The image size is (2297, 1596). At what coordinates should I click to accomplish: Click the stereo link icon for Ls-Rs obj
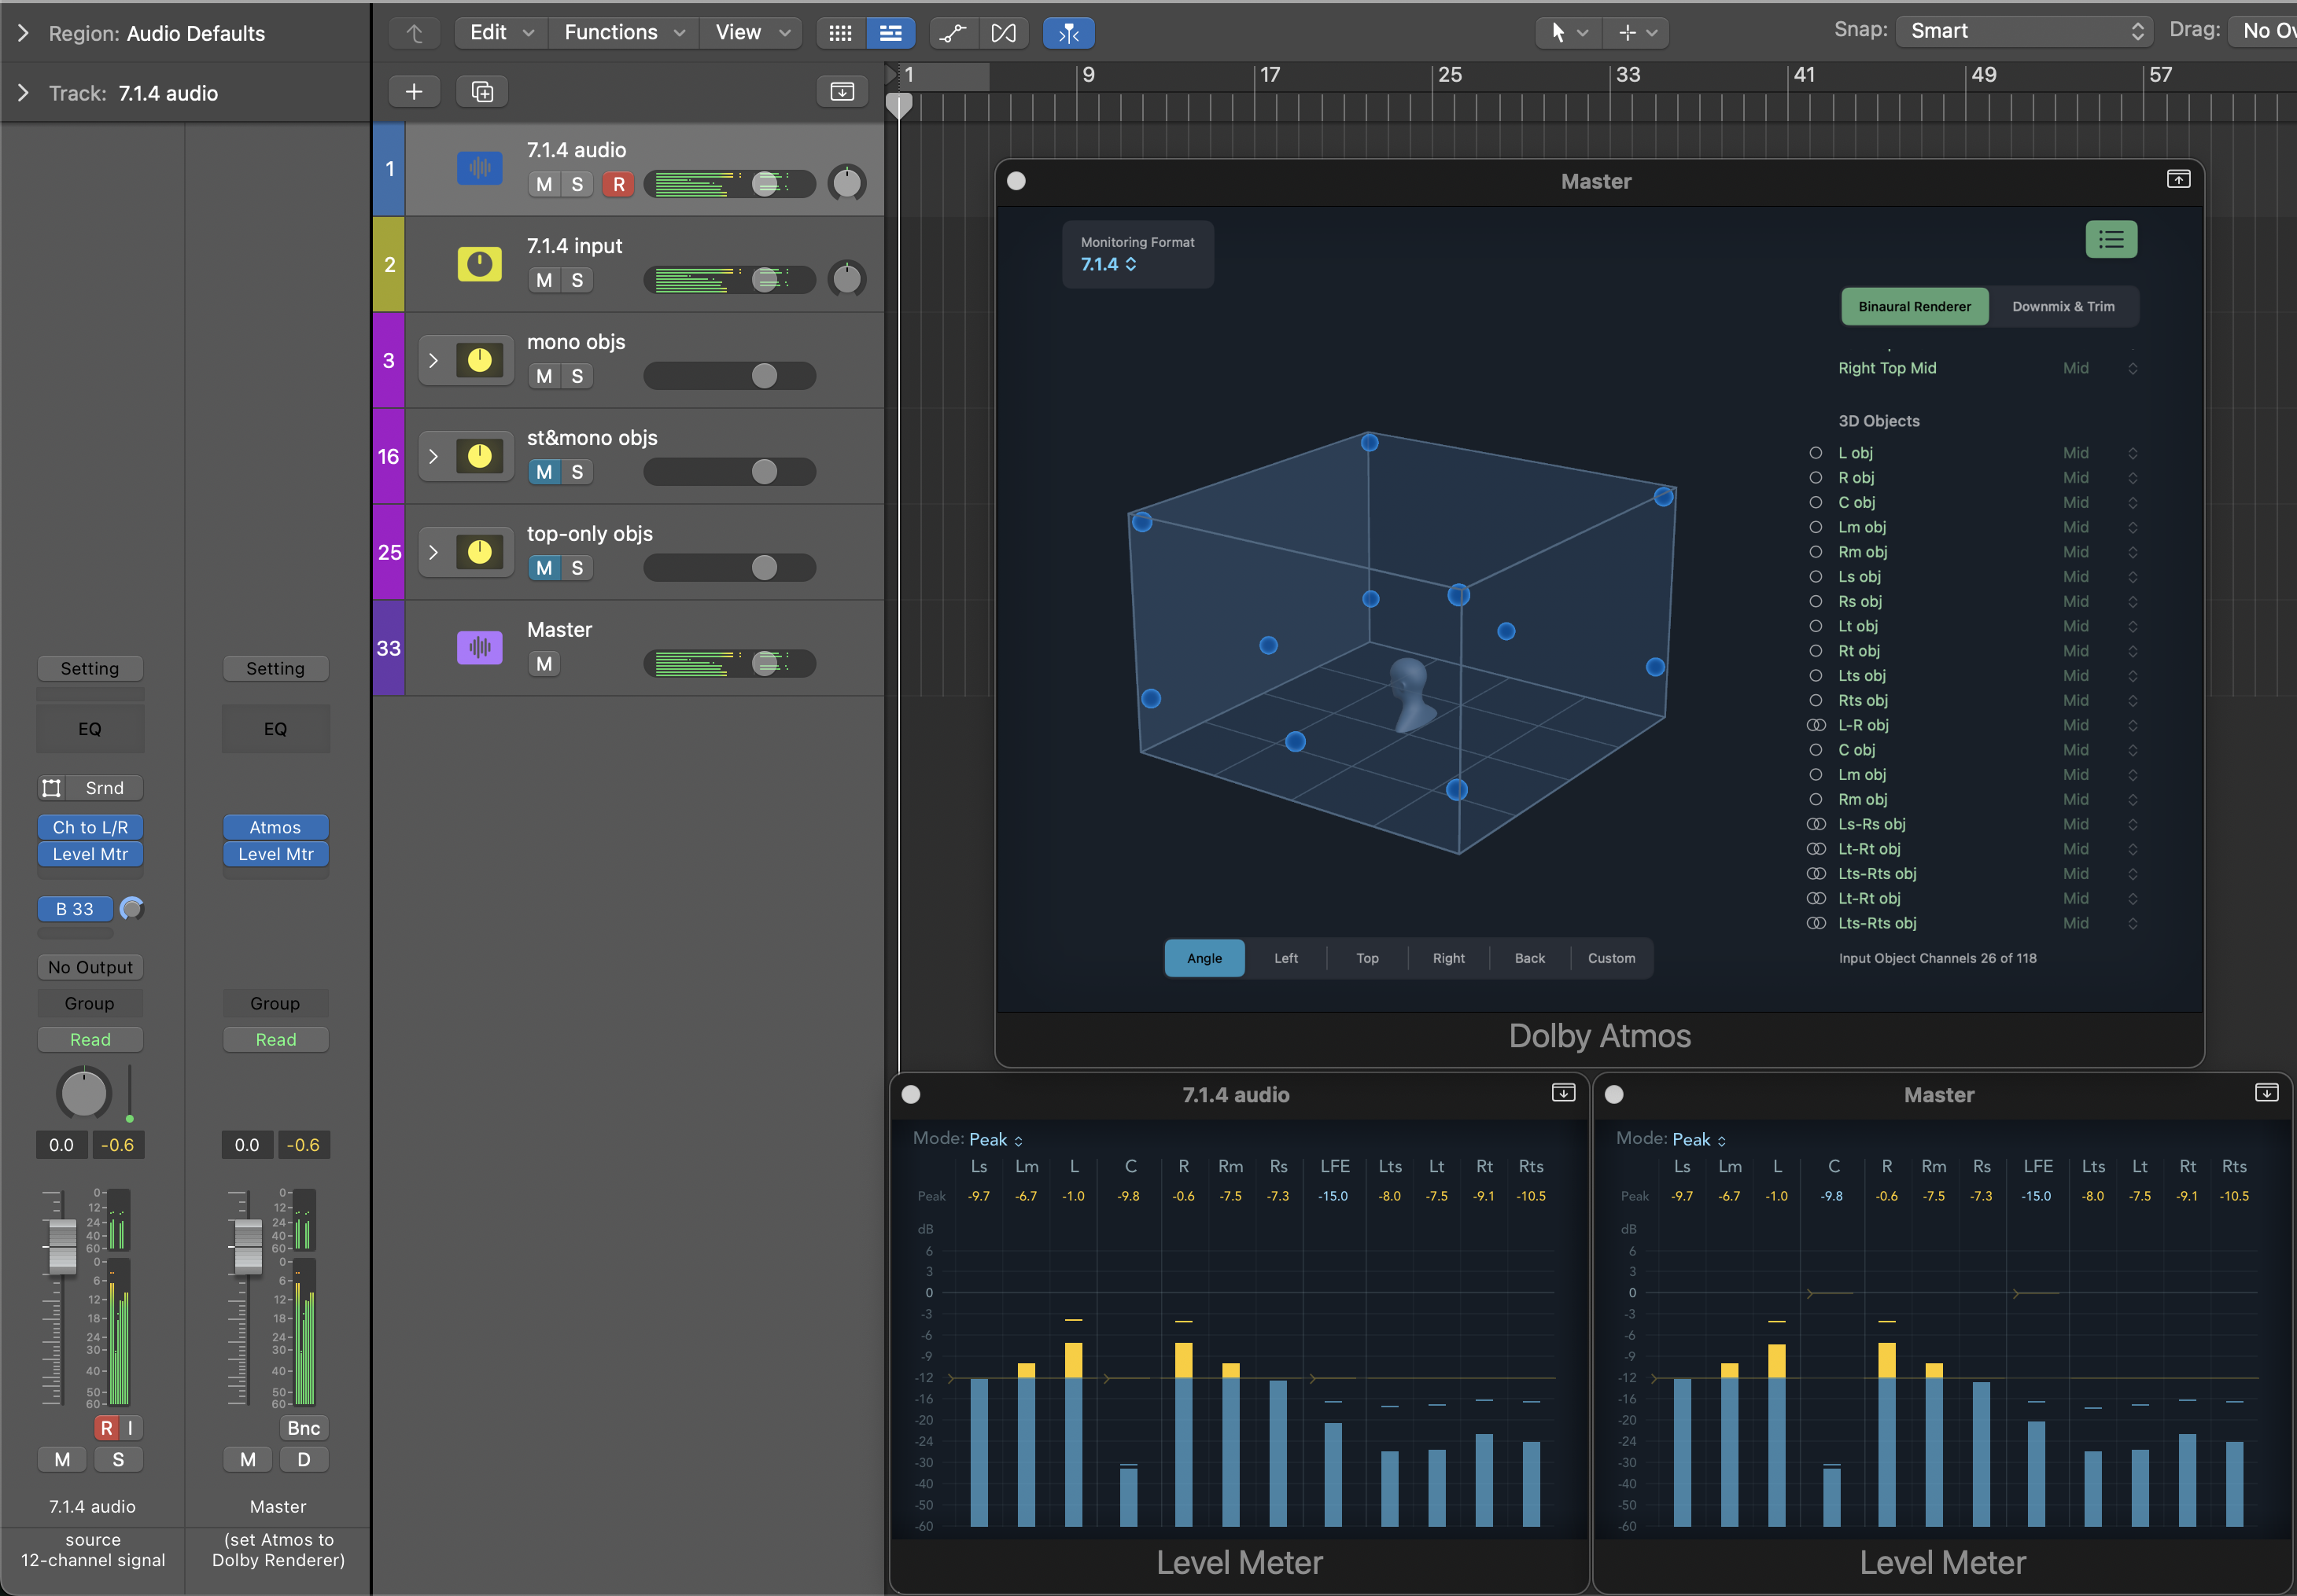[x=1816, y=824]
